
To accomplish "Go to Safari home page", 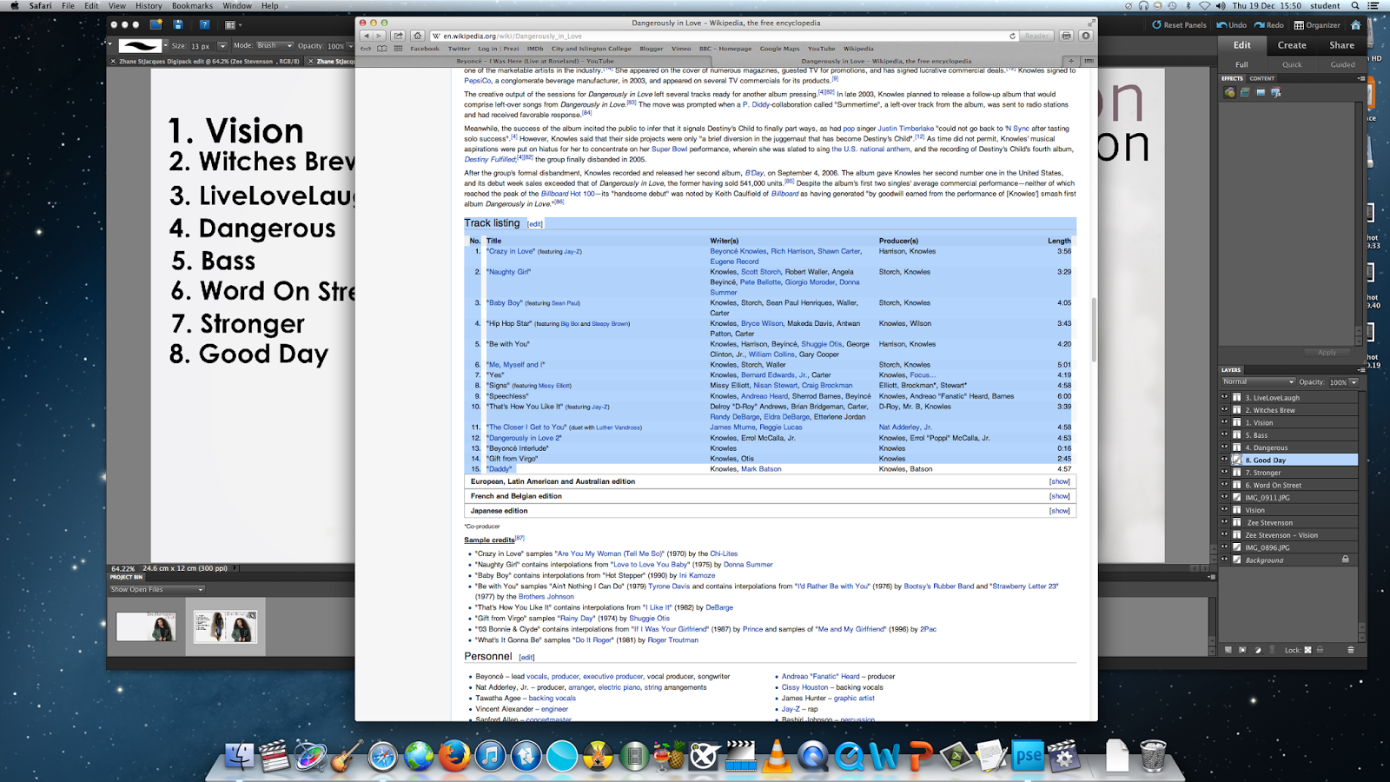I will (417, 36).
